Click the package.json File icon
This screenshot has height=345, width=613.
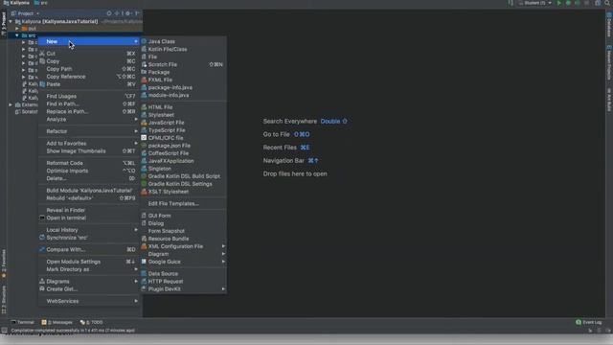click(x=144, y=146)
